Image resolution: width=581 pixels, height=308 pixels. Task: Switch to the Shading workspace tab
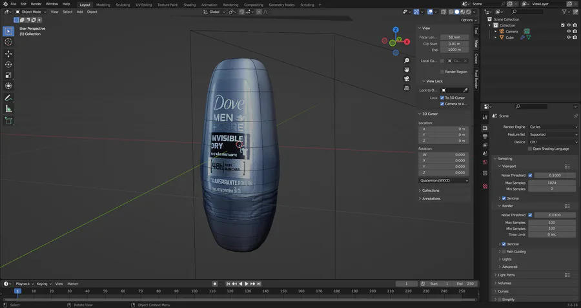[x=189, y=5]
